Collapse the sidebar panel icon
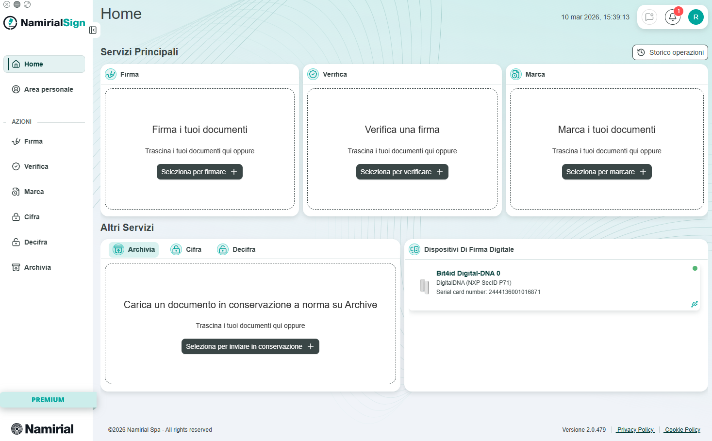Image resolution: width=712 pixels, height=441 pixels. point(93,30)
